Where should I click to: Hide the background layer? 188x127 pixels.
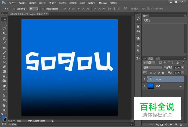145,86
